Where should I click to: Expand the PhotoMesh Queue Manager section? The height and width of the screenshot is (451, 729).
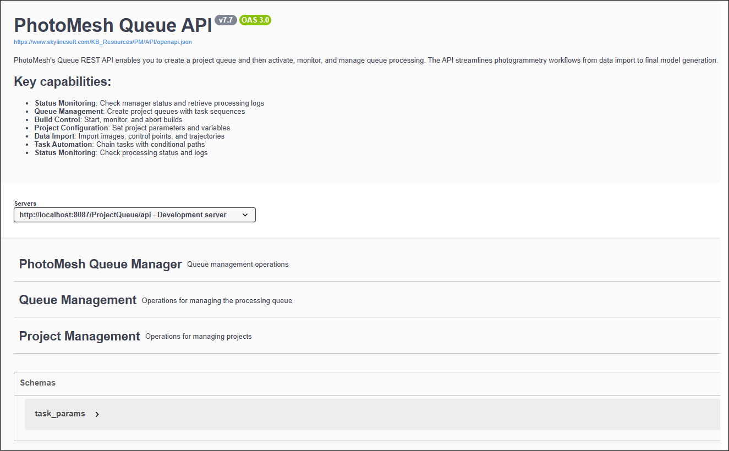[x=100, y=264]
